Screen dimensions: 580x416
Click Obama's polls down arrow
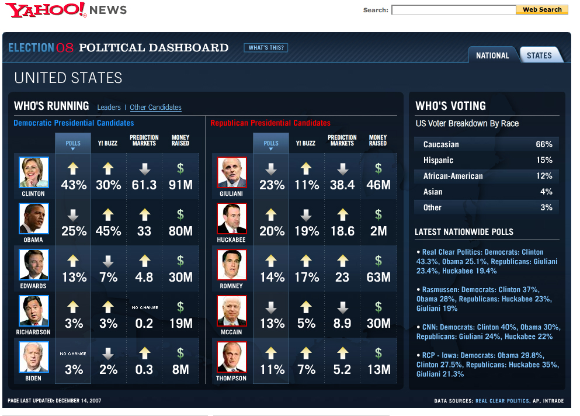73,215
